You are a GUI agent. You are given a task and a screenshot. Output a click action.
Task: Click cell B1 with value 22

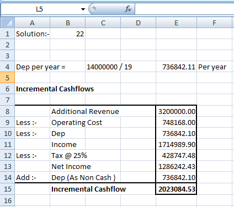tap(68, 34)
